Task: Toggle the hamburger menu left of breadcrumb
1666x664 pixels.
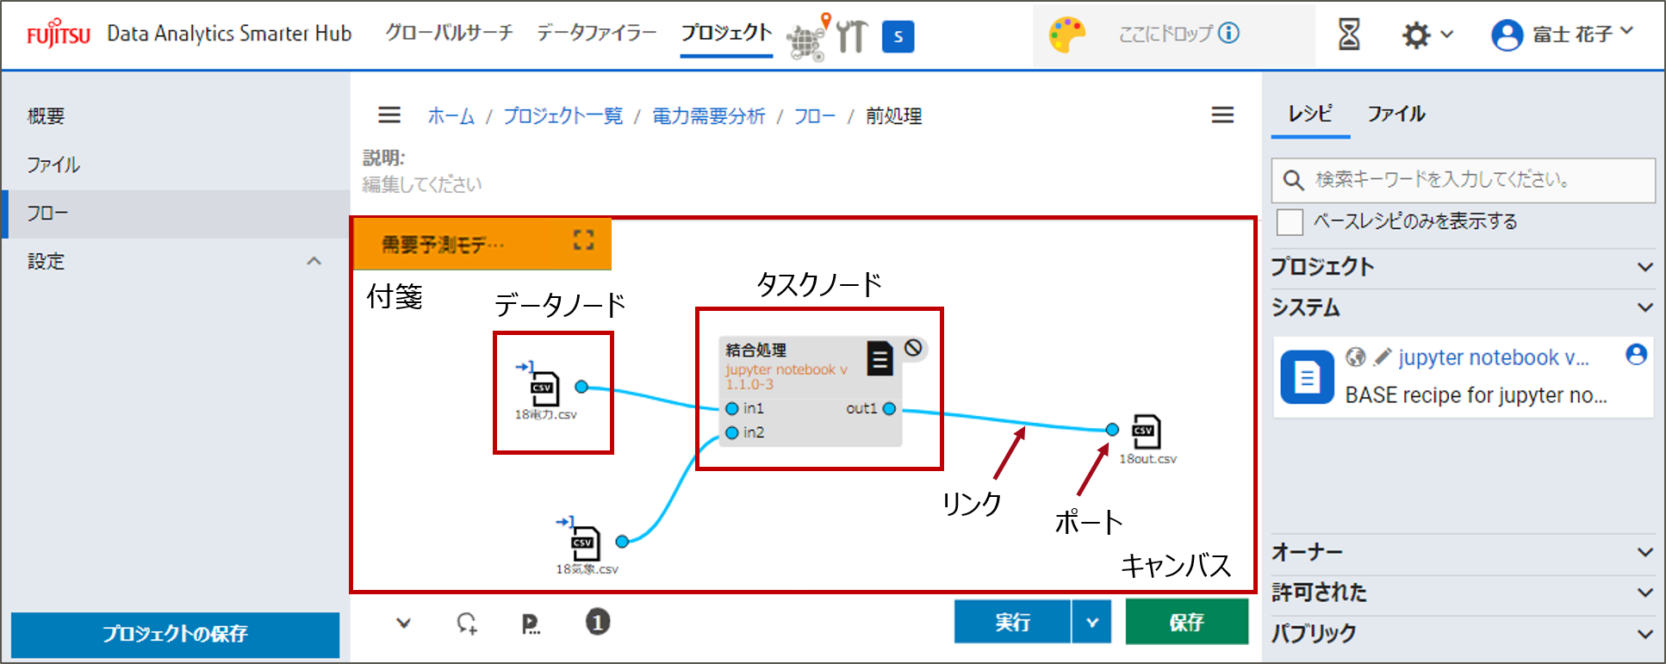Action: [389, 115]
